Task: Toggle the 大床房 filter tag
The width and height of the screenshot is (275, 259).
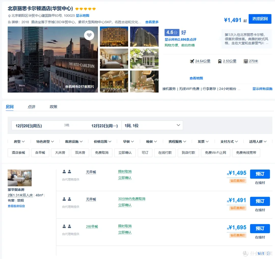Action: coord(60,153)
